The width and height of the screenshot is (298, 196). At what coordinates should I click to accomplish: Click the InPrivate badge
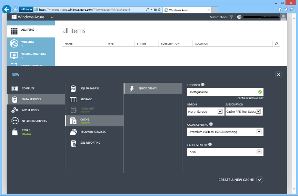click(x=26, y=9)
